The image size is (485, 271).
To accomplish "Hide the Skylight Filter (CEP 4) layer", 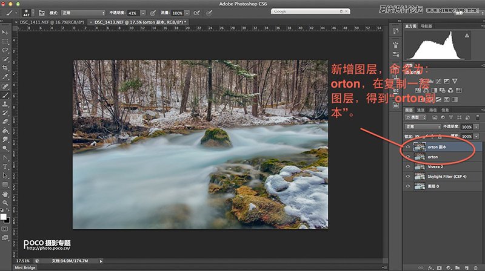I will click(x=408, y=176).
